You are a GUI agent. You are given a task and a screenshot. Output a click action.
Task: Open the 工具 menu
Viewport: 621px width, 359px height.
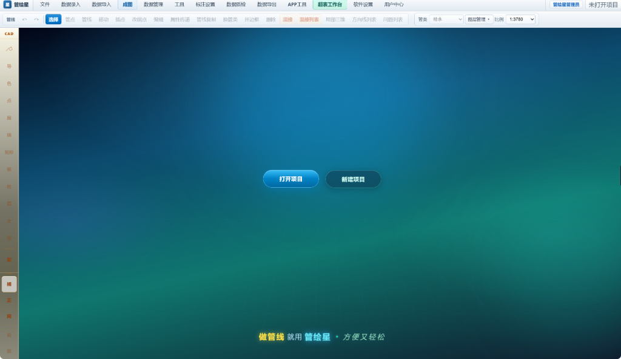click(x=180, y=5)
